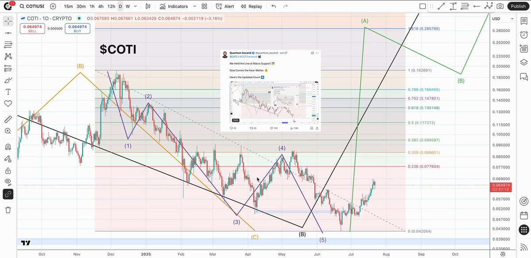Click the Publish button

(518, 6)
